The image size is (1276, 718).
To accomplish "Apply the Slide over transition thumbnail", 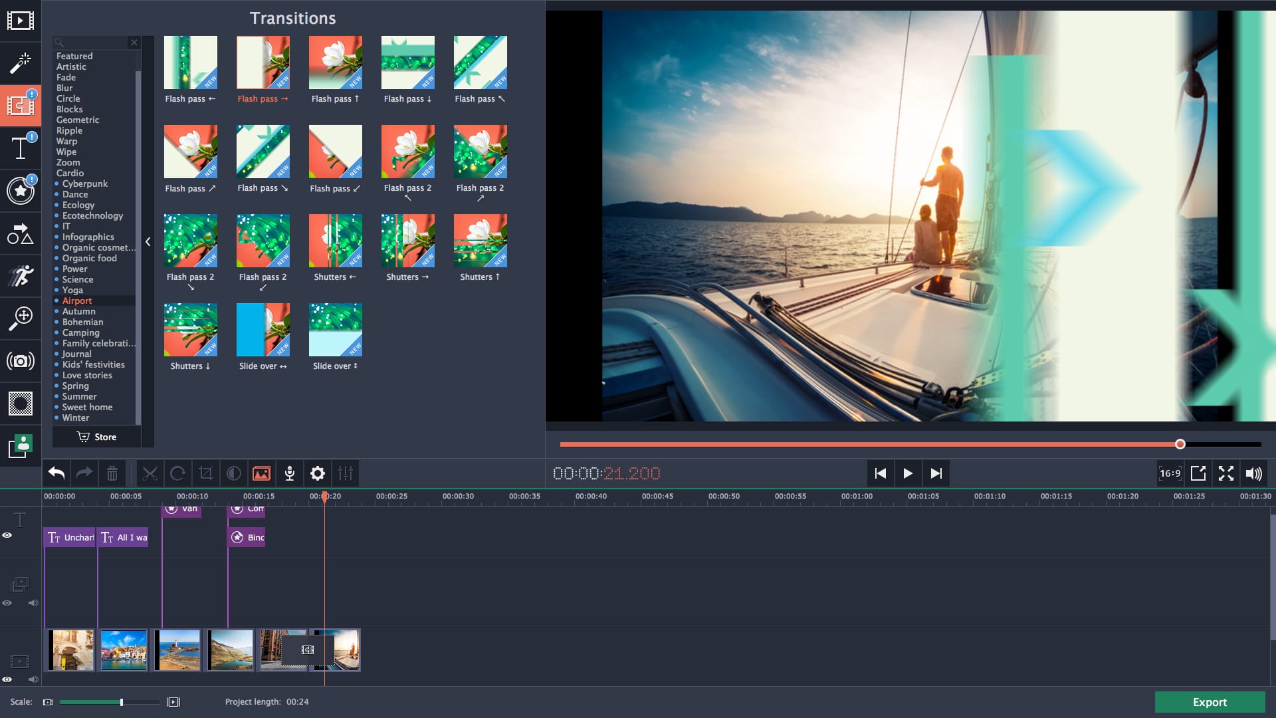I will tap(263, 329).
